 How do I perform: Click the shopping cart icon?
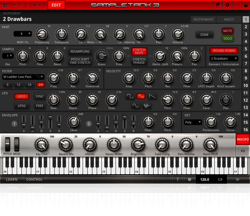tap(218, 5)
